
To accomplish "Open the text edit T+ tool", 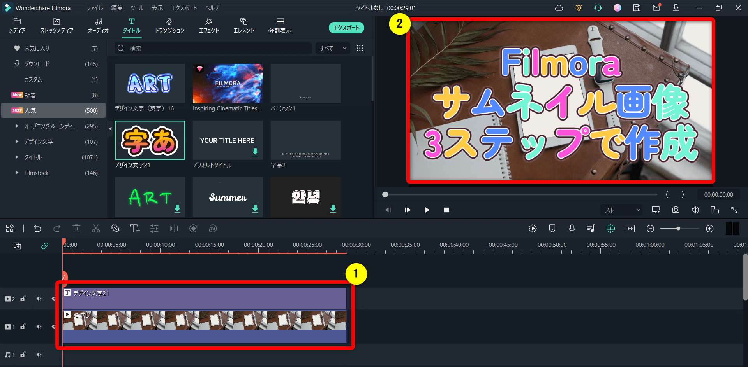I will tap(135, 229).
